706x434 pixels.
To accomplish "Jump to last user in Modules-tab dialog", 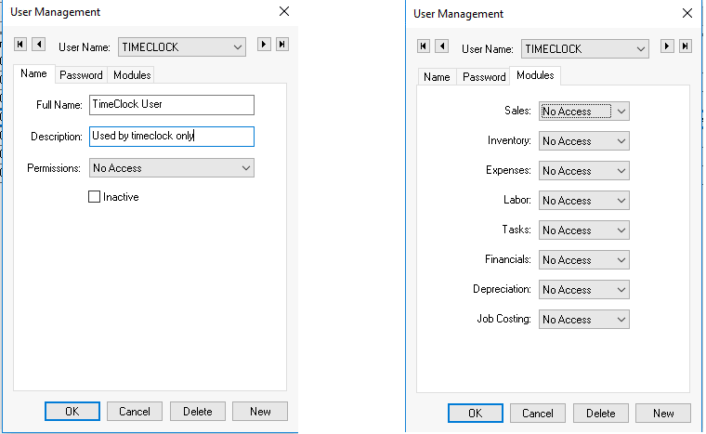I will coord(685,46).
